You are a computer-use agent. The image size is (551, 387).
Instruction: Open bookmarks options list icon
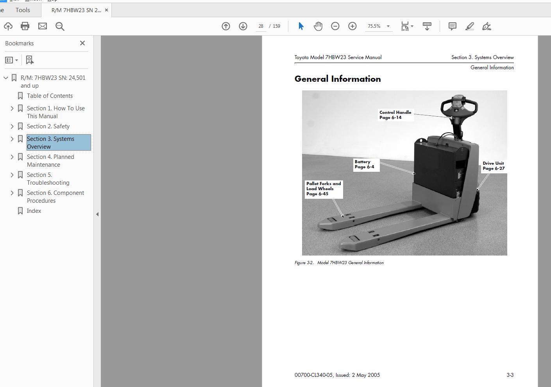coord(11,60)
